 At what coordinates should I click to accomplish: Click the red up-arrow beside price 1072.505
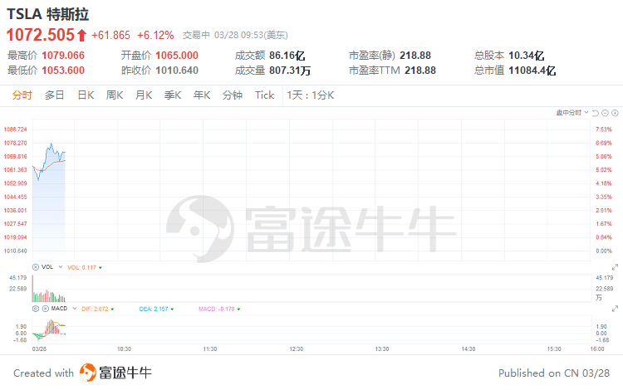tap(81, 36)
